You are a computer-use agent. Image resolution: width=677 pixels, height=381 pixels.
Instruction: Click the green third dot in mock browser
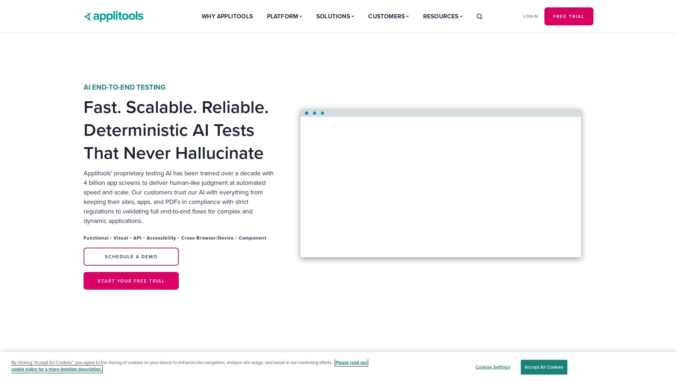click(x=322, y=113)
